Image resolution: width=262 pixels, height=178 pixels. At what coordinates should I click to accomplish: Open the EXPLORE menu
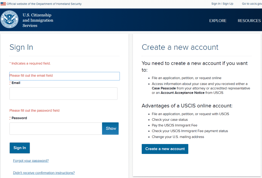(x=218, y=21)
